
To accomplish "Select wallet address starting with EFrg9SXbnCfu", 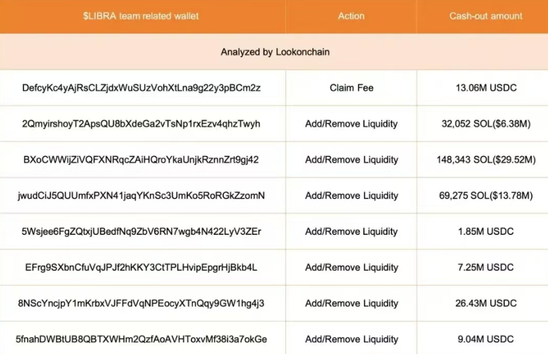I will 141,268.
